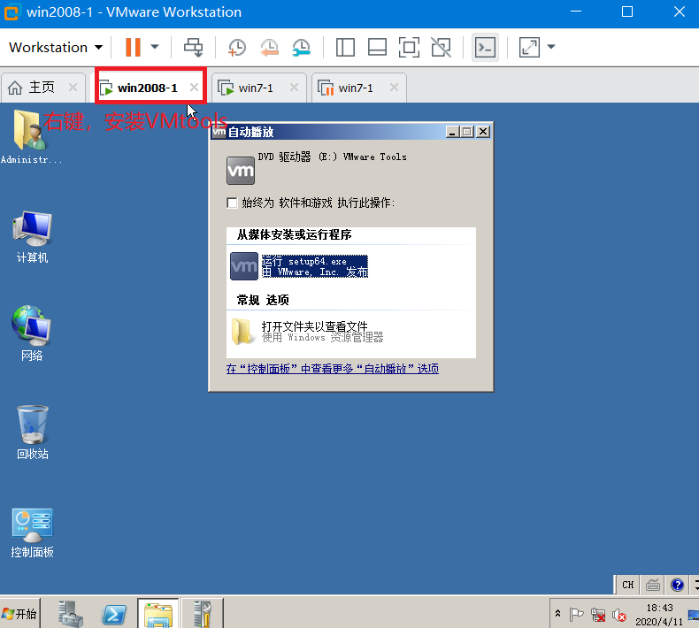699x628 pixels.
Task: Open the clock showing 18:43
Action: tap(659, 614)
